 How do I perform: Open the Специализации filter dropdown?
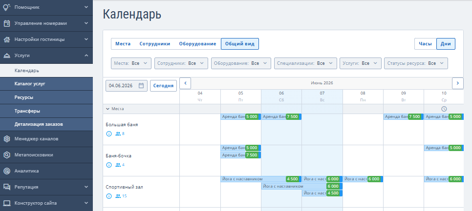[305, 63]
